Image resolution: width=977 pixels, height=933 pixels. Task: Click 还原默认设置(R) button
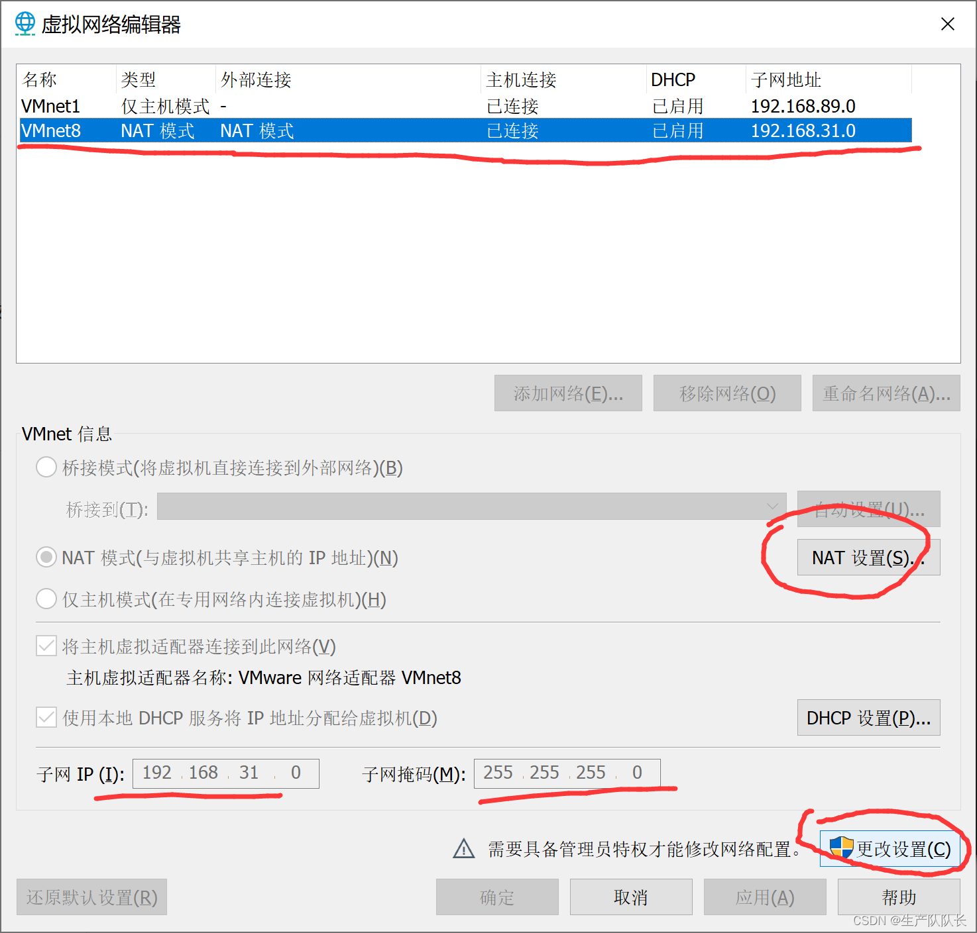91,897
